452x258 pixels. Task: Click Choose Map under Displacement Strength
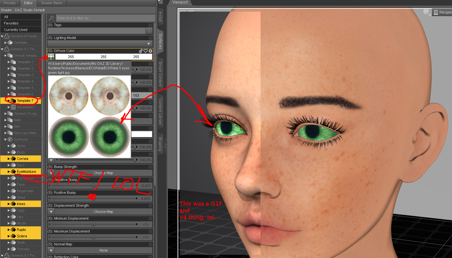103,212
